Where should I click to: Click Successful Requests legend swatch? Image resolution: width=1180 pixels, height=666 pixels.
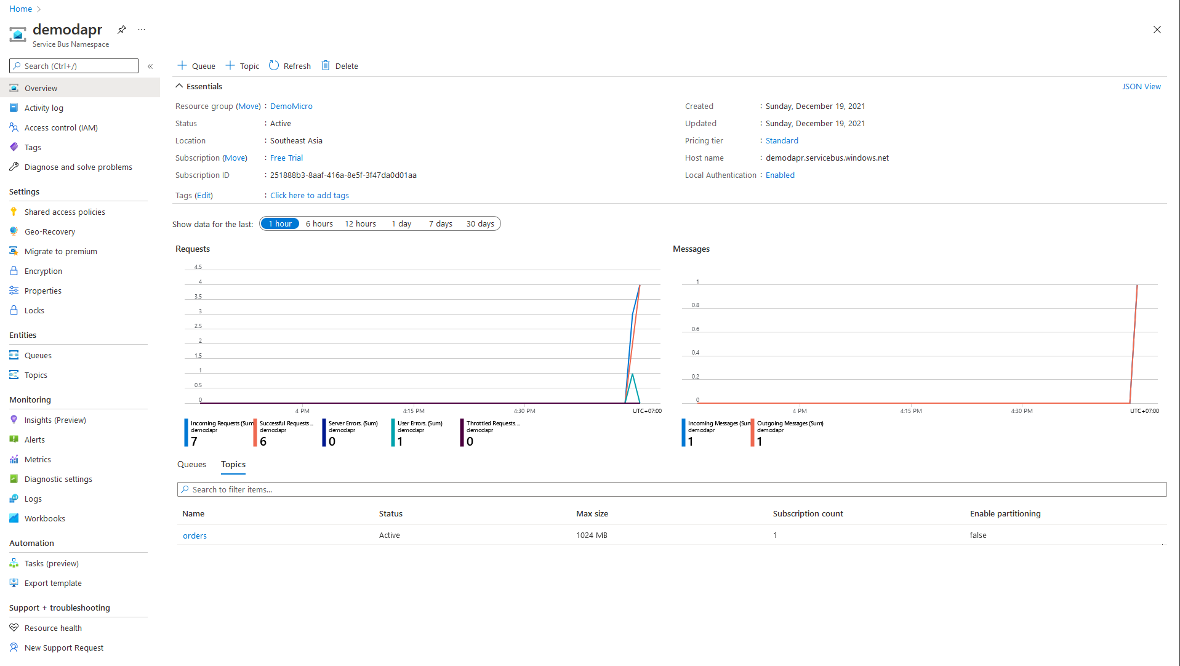(x=255, y=433)
